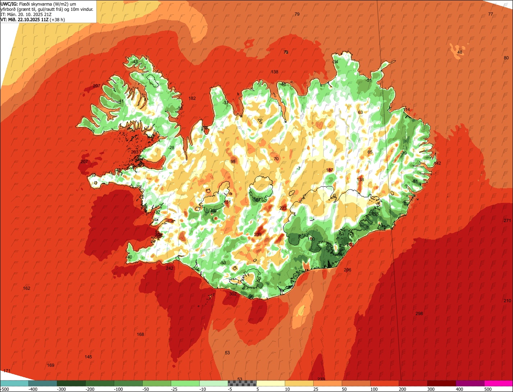Viewport: 513px width, 392px height.
Task: Click the map value '63' in the northeast
Action: 360,113
